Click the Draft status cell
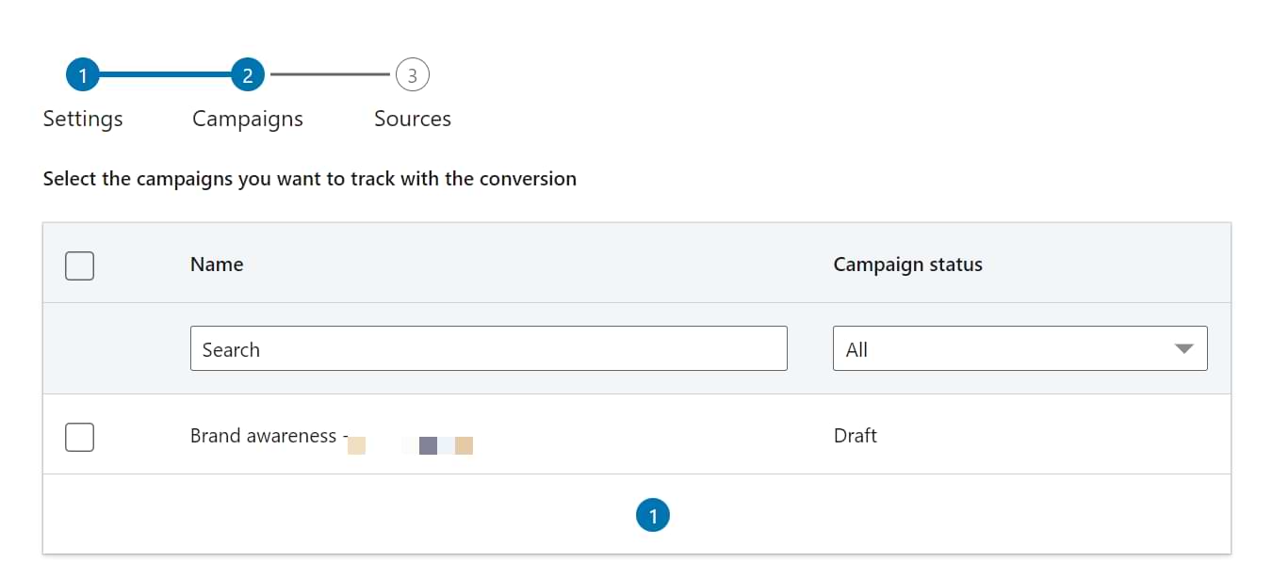The width and height of the screenshot is (1272, 578). point(855,436)
